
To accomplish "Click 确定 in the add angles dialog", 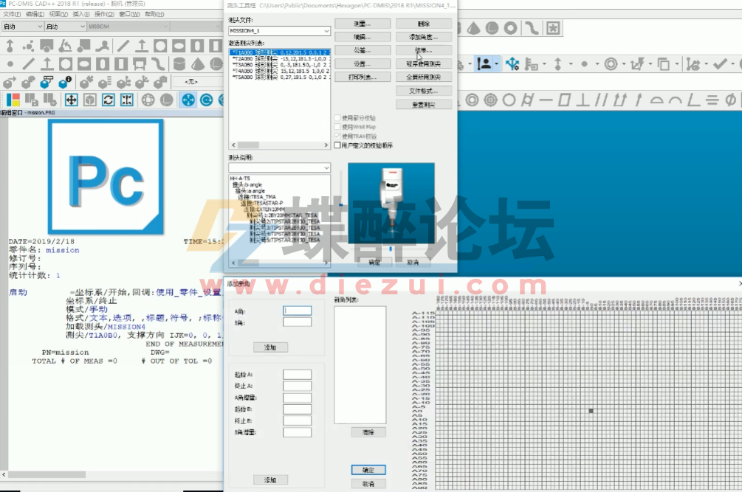I will coord(369,470).
